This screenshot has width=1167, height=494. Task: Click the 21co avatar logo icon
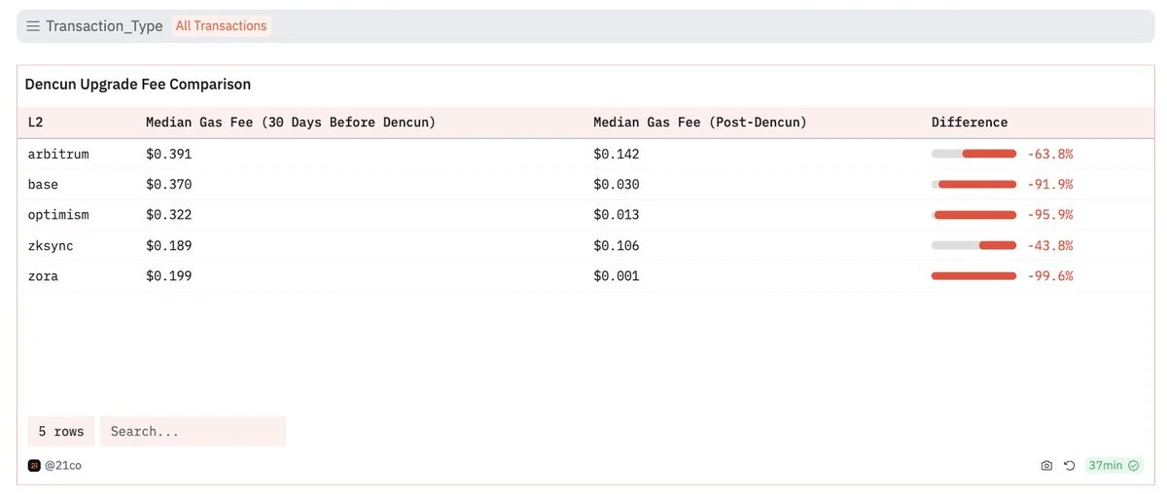point(34,466)
